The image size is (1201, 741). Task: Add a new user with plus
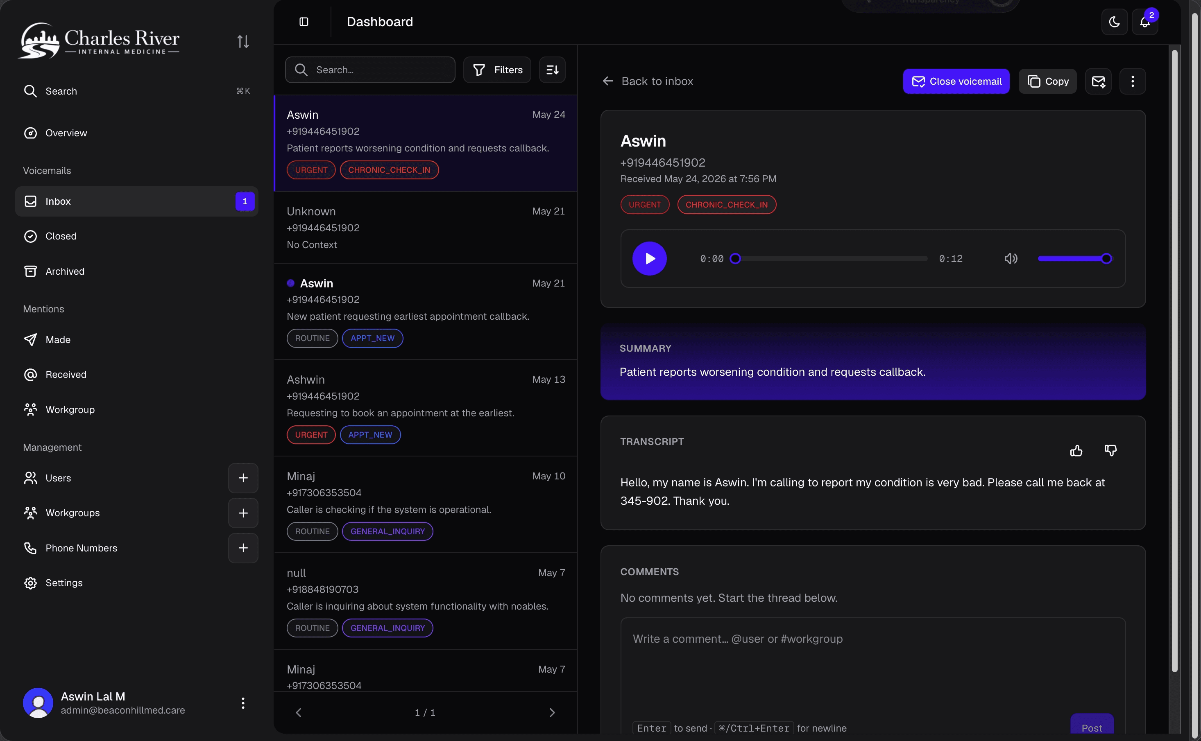click(x=243, y=478)
